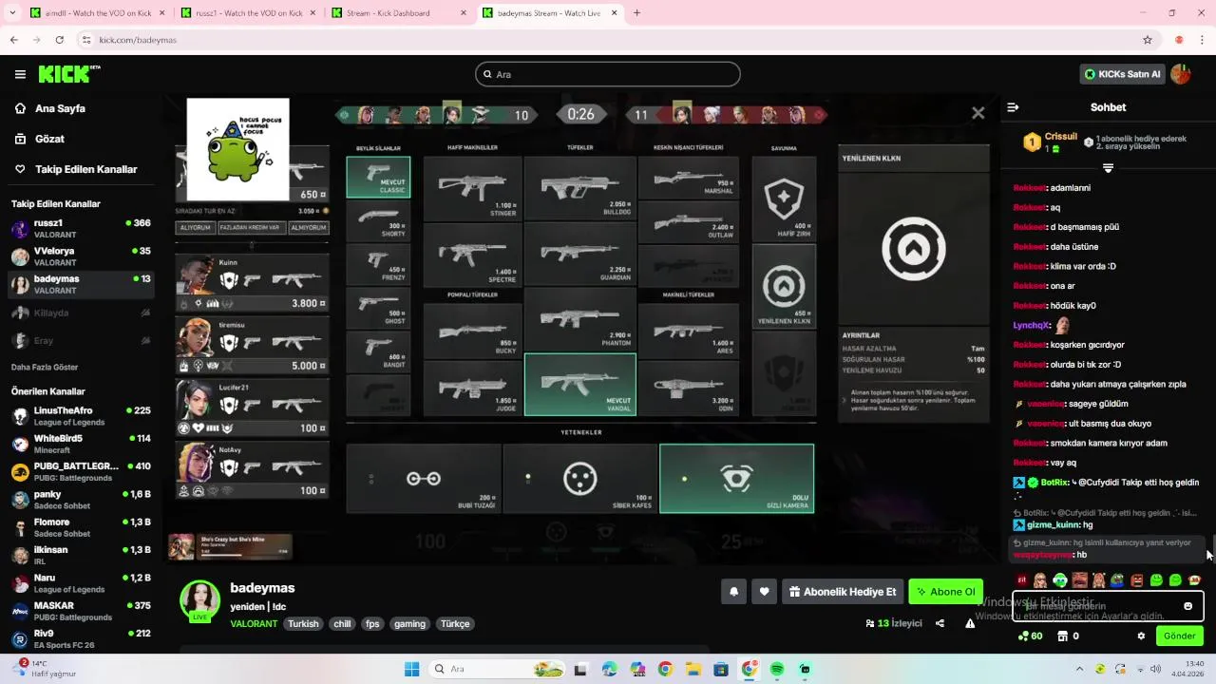
Task: Click the Abone Ol button
Action: (945, 592)
